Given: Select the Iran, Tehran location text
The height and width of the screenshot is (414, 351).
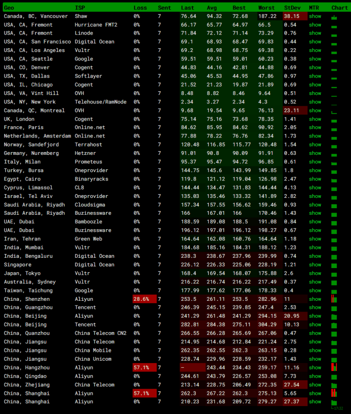Looking at the screenshot, I should pyautogui.click(x=22, y=239).
